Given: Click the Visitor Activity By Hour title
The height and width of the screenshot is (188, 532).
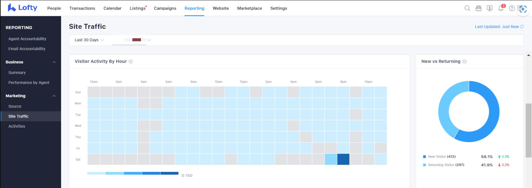Looking at the screenshot, I should (x=101, y=61).
